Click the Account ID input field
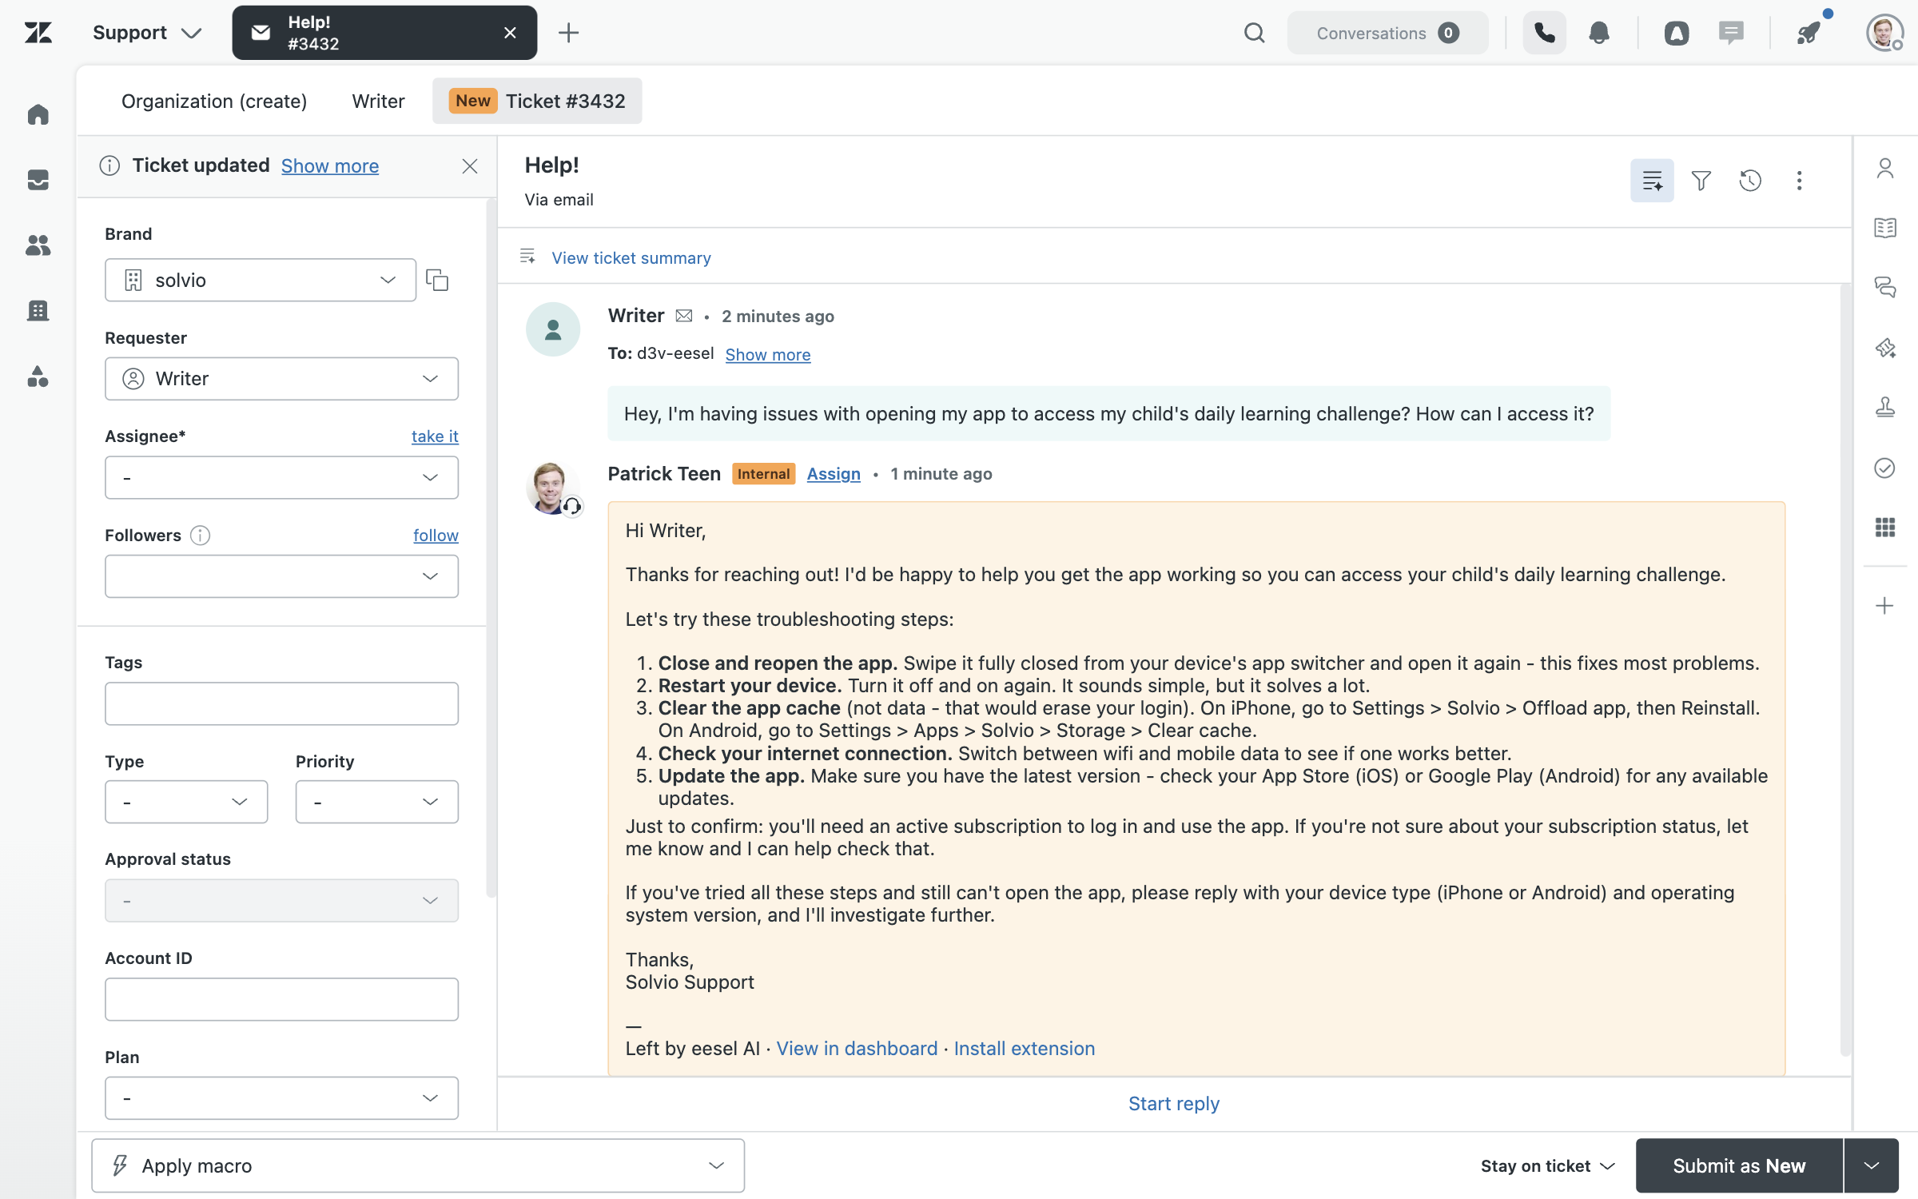Screen dimensions: 1918x1199 281,999
